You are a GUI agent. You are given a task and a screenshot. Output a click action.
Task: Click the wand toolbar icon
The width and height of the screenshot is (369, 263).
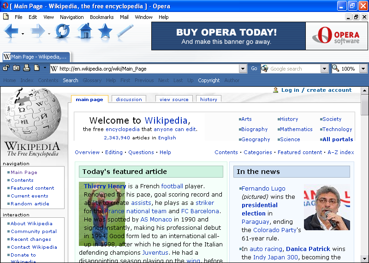[125, 31]
